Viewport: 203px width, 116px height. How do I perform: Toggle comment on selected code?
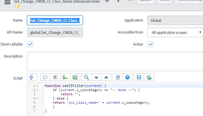point(45,77)
